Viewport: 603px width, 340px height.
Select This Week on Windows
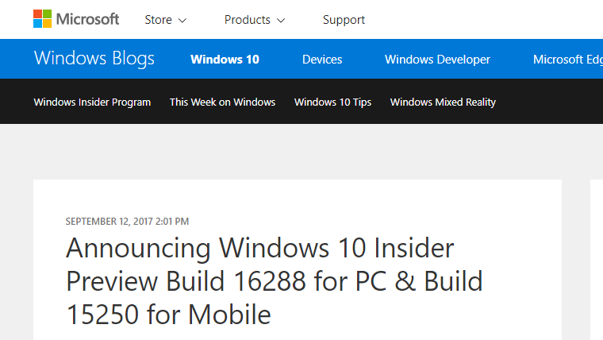coord(222,102)
